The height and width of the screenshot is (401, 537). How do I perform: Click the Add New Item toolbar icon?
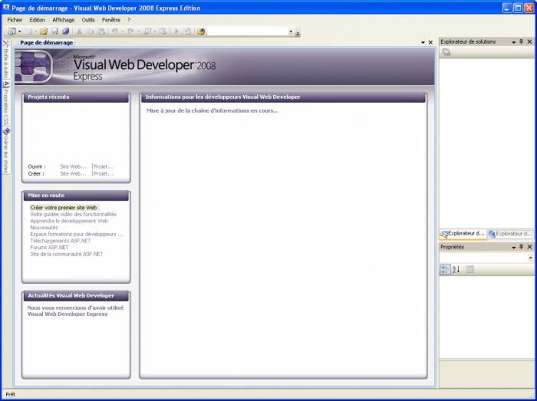tap(28, 32)
